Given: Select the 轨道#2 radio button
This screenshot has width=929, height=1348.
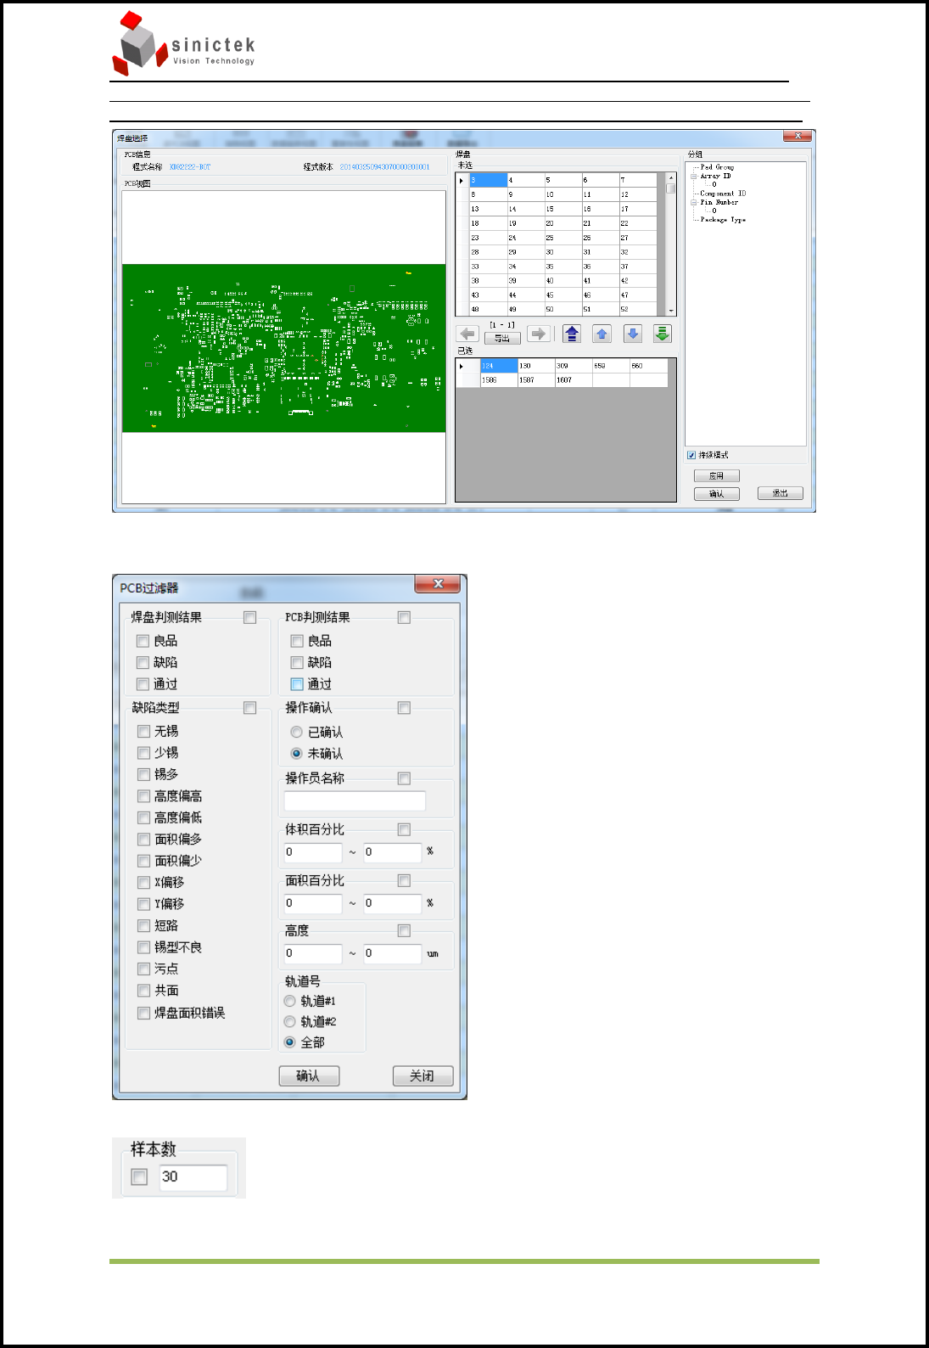Looking at the screenshot, I should click(x=290, y=1021).
